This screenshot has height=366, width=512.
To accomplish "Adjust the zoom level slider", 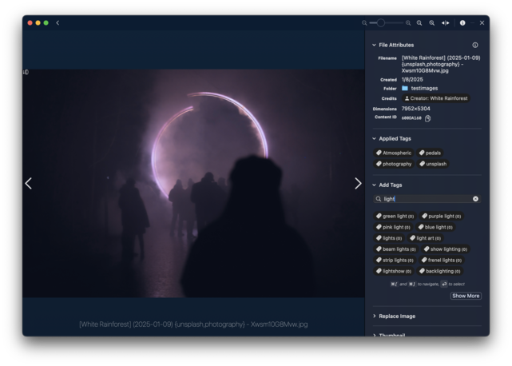I will coord(386,23).
